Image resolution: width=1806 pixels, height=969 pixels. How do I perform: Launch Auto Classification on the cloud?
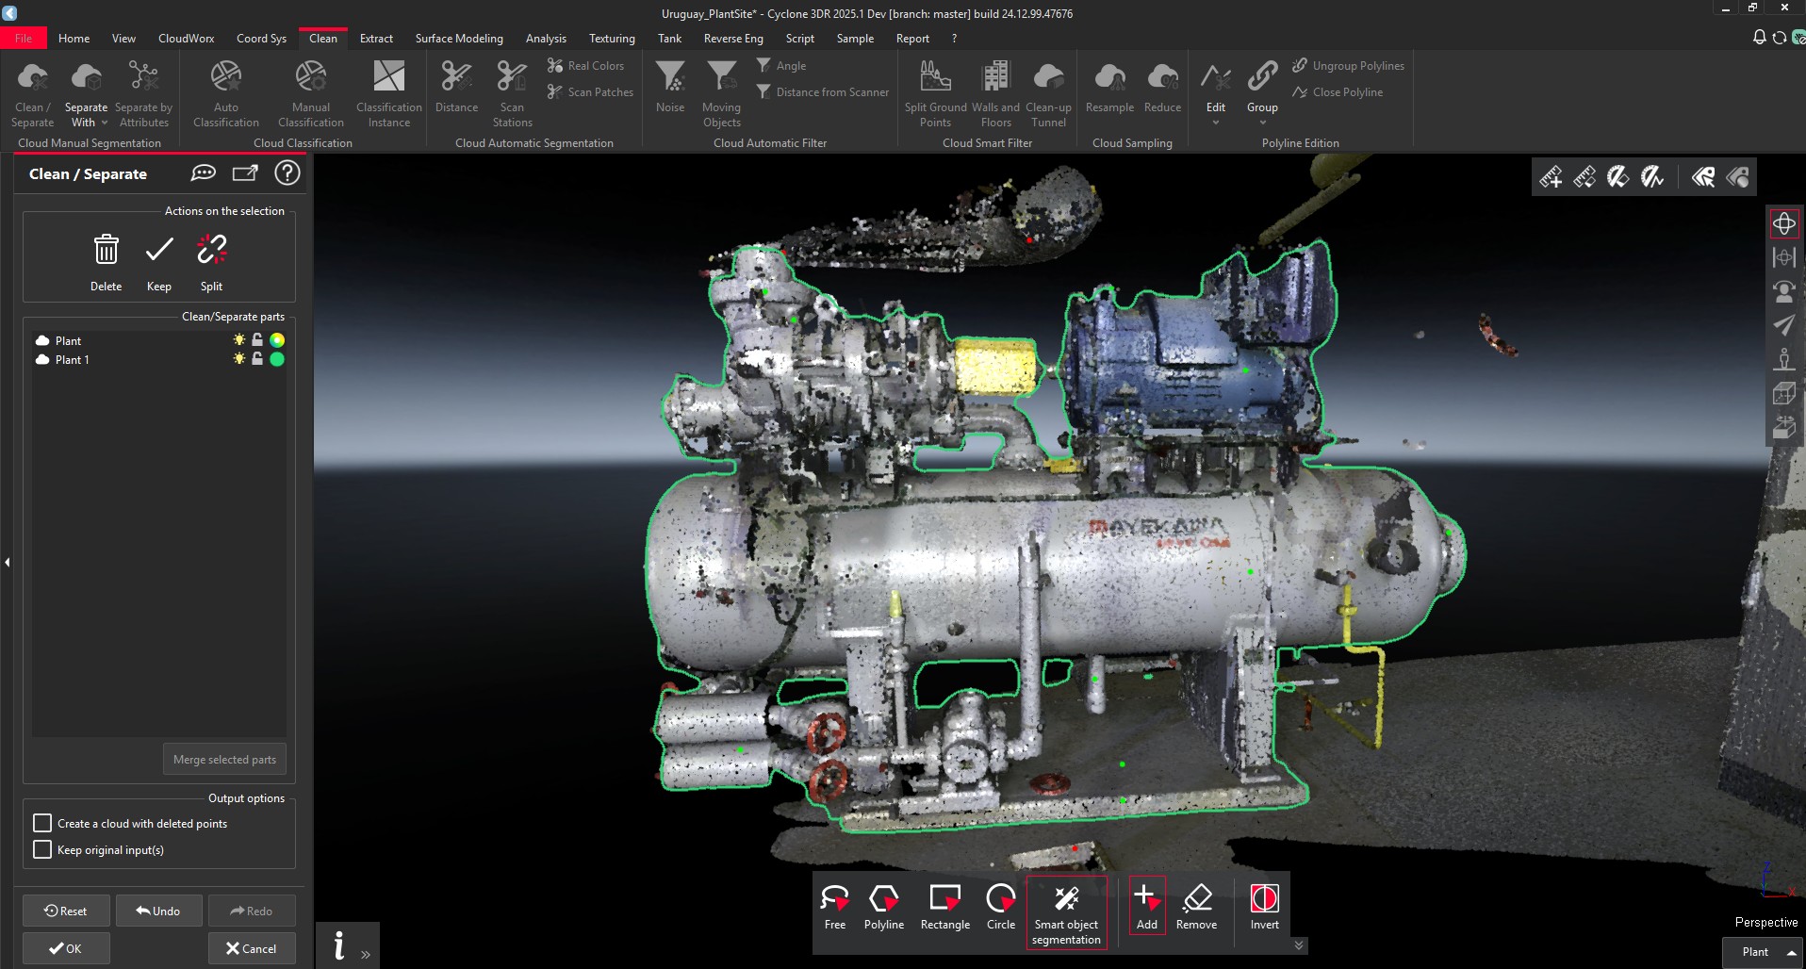[x=225, y=90]
